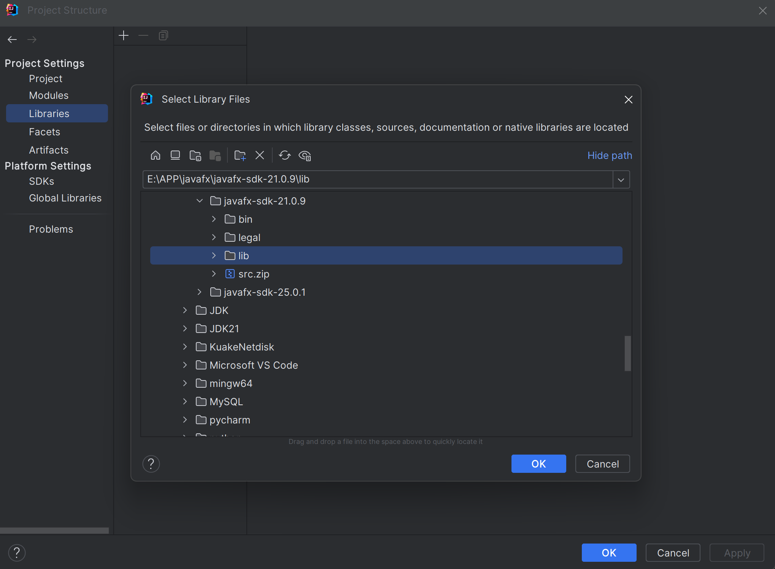
Task: Click the Desktop directory icon
Action: 175,155
